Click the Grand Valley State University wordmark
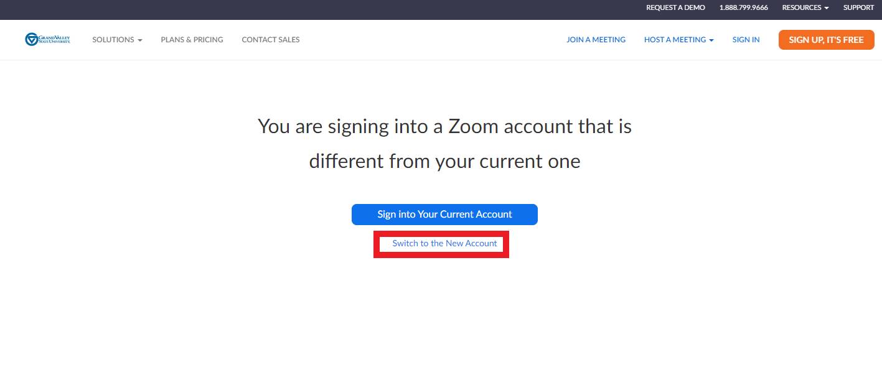This screenshot has height=375, width=882. (x=54, y=40)
